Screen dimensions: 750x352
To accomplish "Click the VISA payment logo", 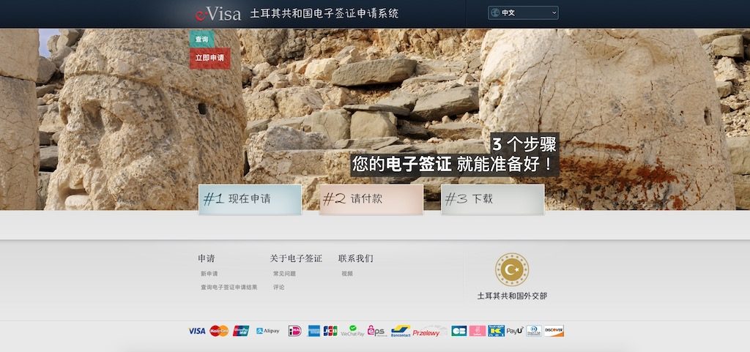I will (196, 331).
